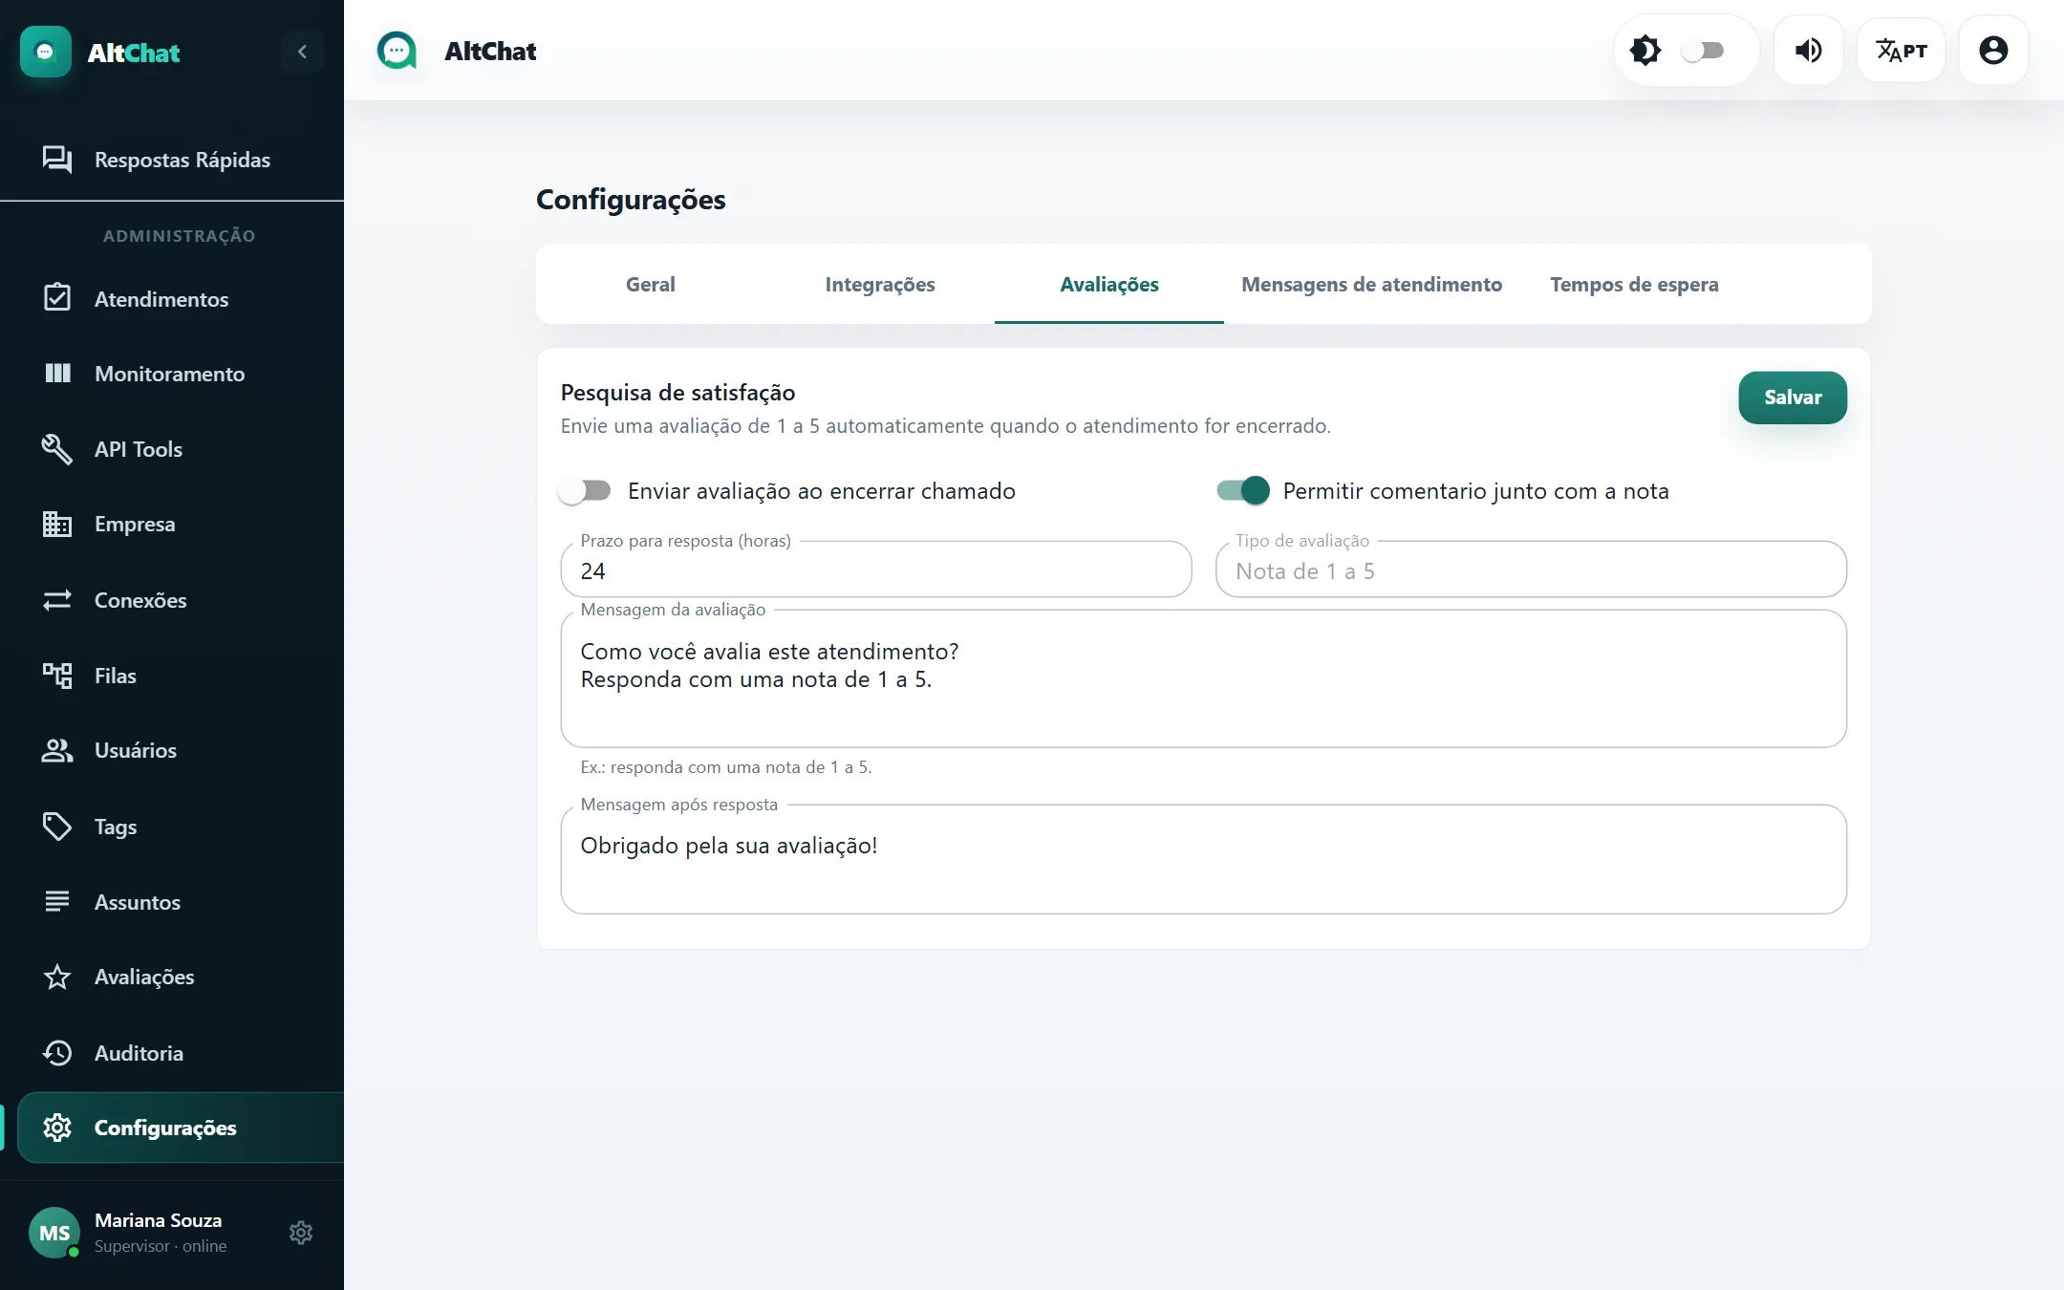Select the Avaliações tab
The width and height of the screenshot is (2064, 1290).
tap(1109, 284)
